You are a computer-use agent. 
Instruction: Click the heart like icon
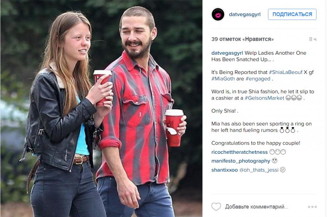216,207
